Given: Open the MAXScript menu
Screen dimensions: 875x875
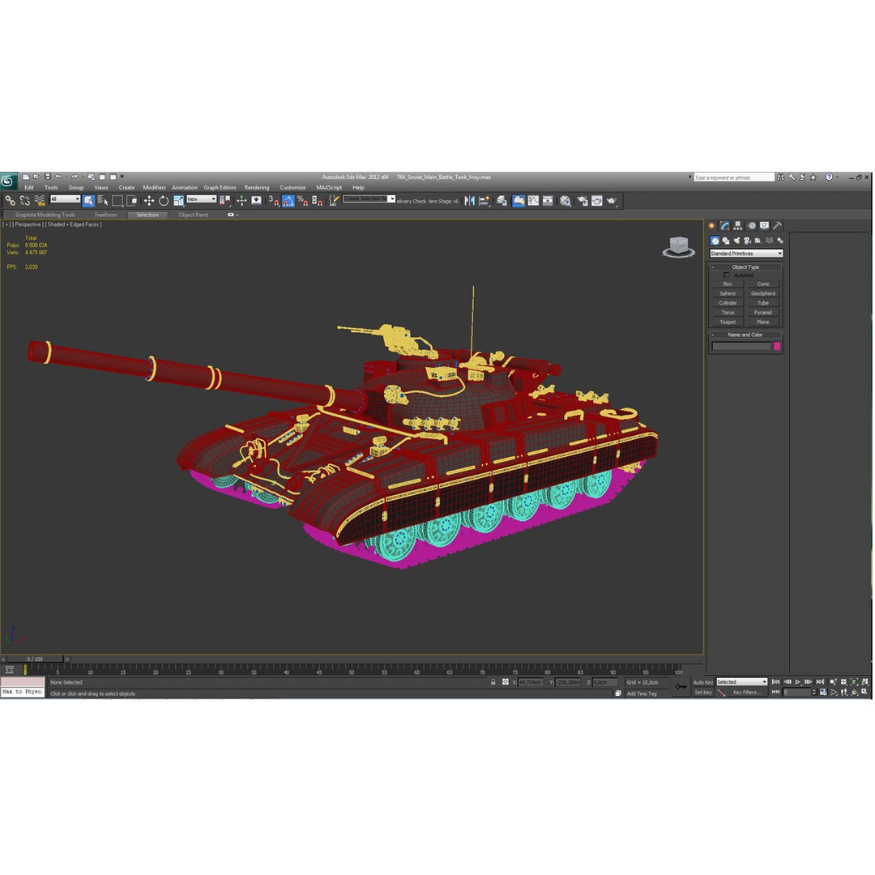Looking at the screenshot, I should [329, 187].
